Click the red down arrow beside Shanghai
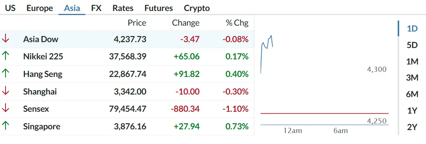Image resolution: width=426 pixels, height=144 pixels. point(6,92)
